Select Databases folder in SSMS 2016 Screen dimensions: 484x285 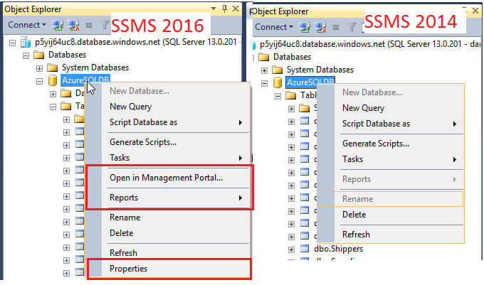coord(67,55)
